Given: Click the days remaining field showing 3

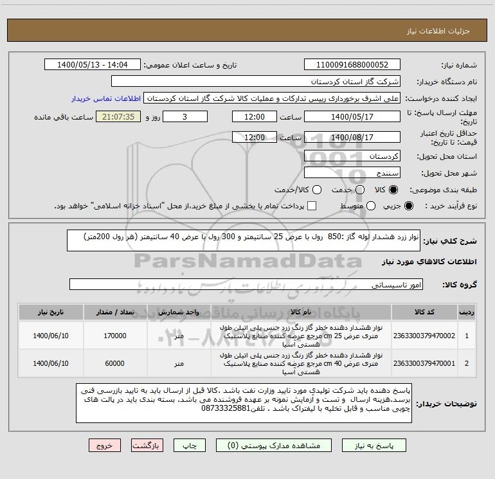Looking at the screenshot, I should pos(185,117).
